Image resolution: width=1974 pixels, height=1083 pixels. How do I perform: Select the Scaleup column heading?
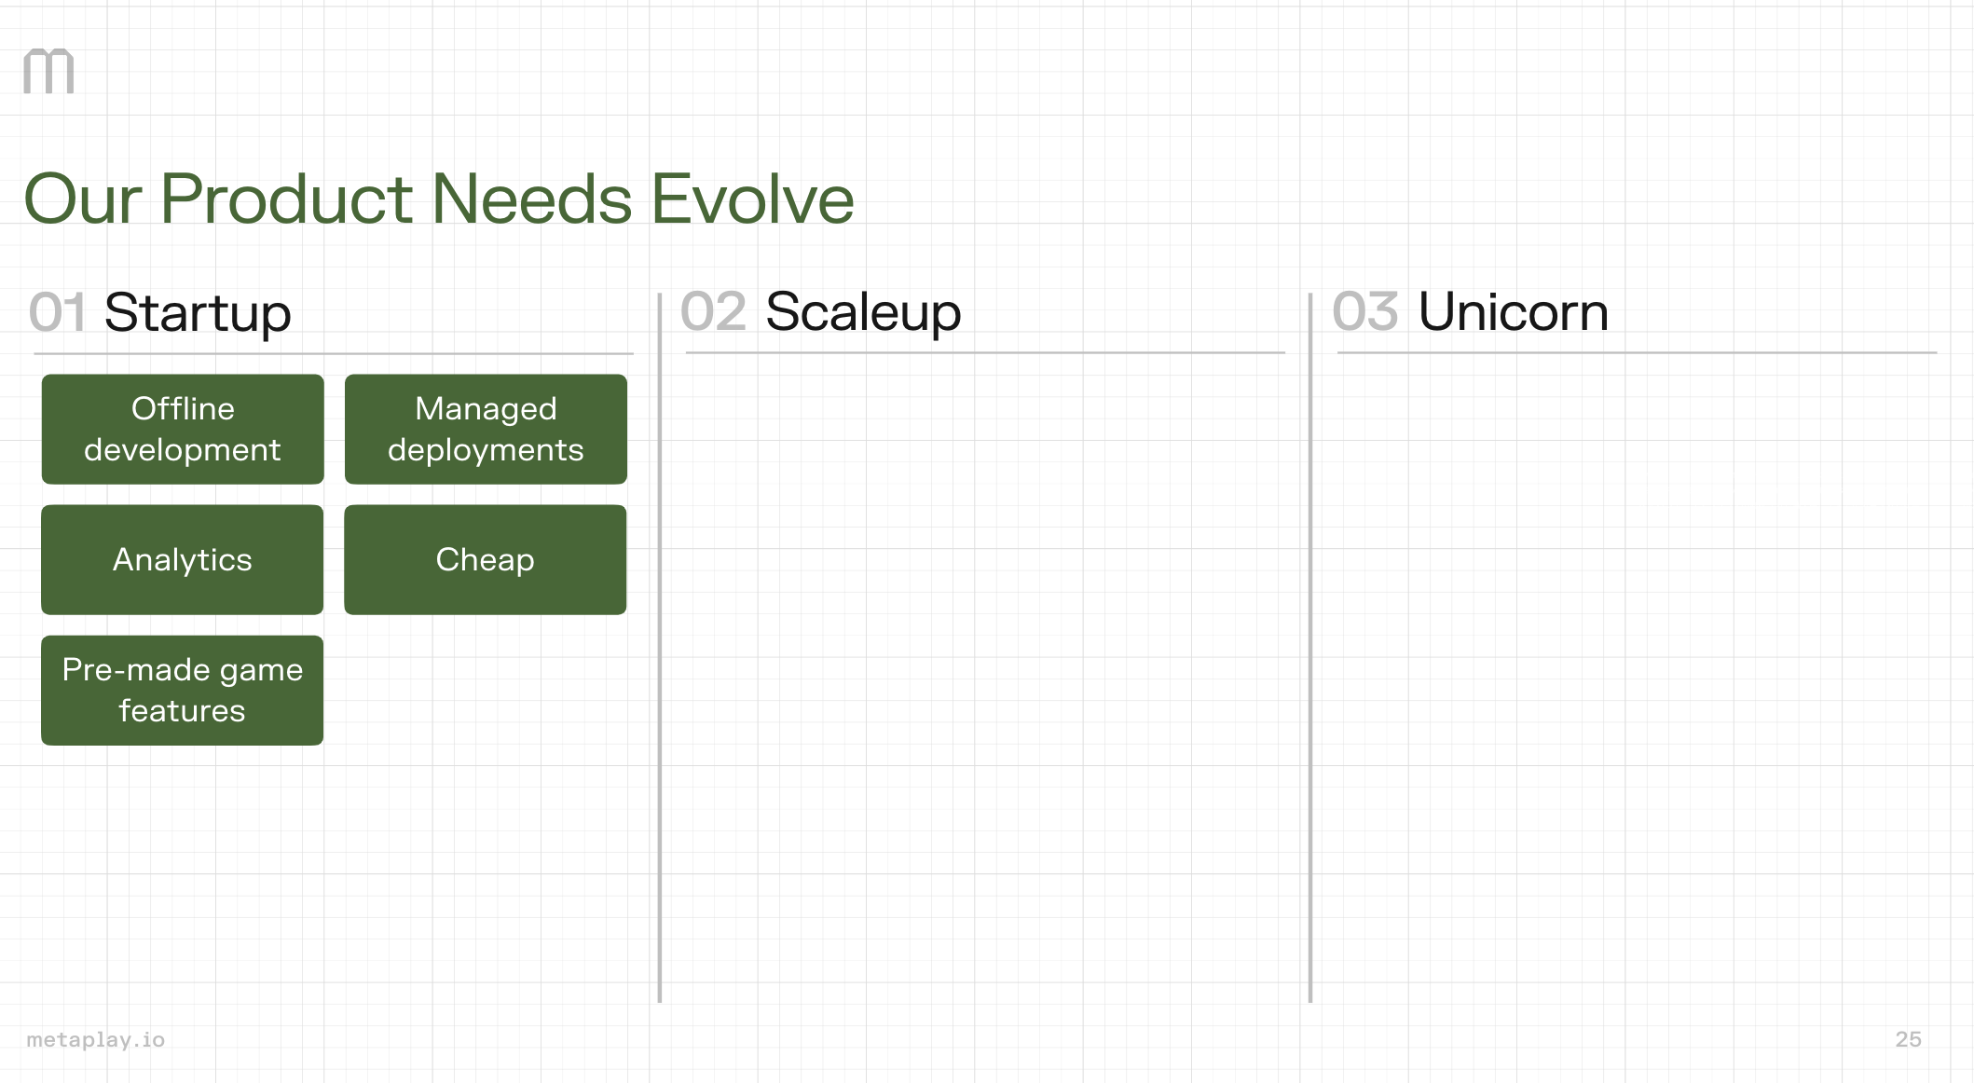pyautogui.click(x=863, y=311)
